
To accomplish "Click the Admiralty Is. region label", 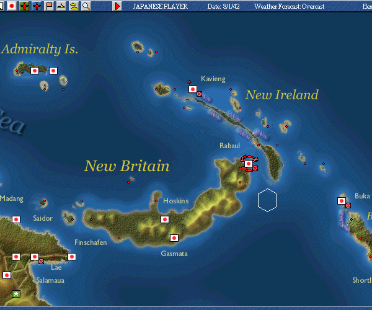I will point(40,50).
